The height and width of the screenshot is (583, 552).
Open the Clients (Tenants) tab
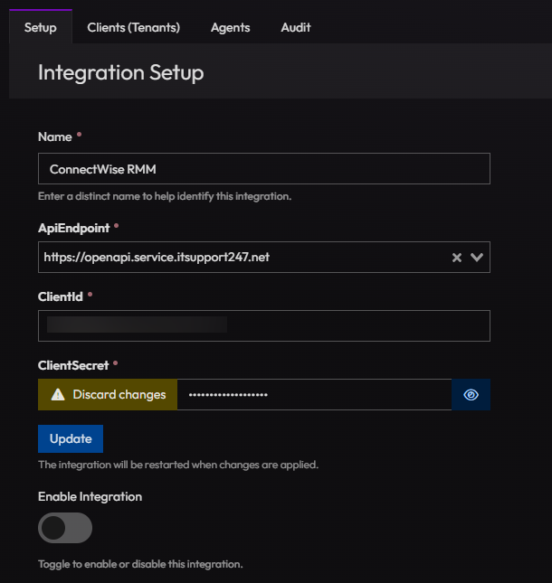[x=134, y=27]
